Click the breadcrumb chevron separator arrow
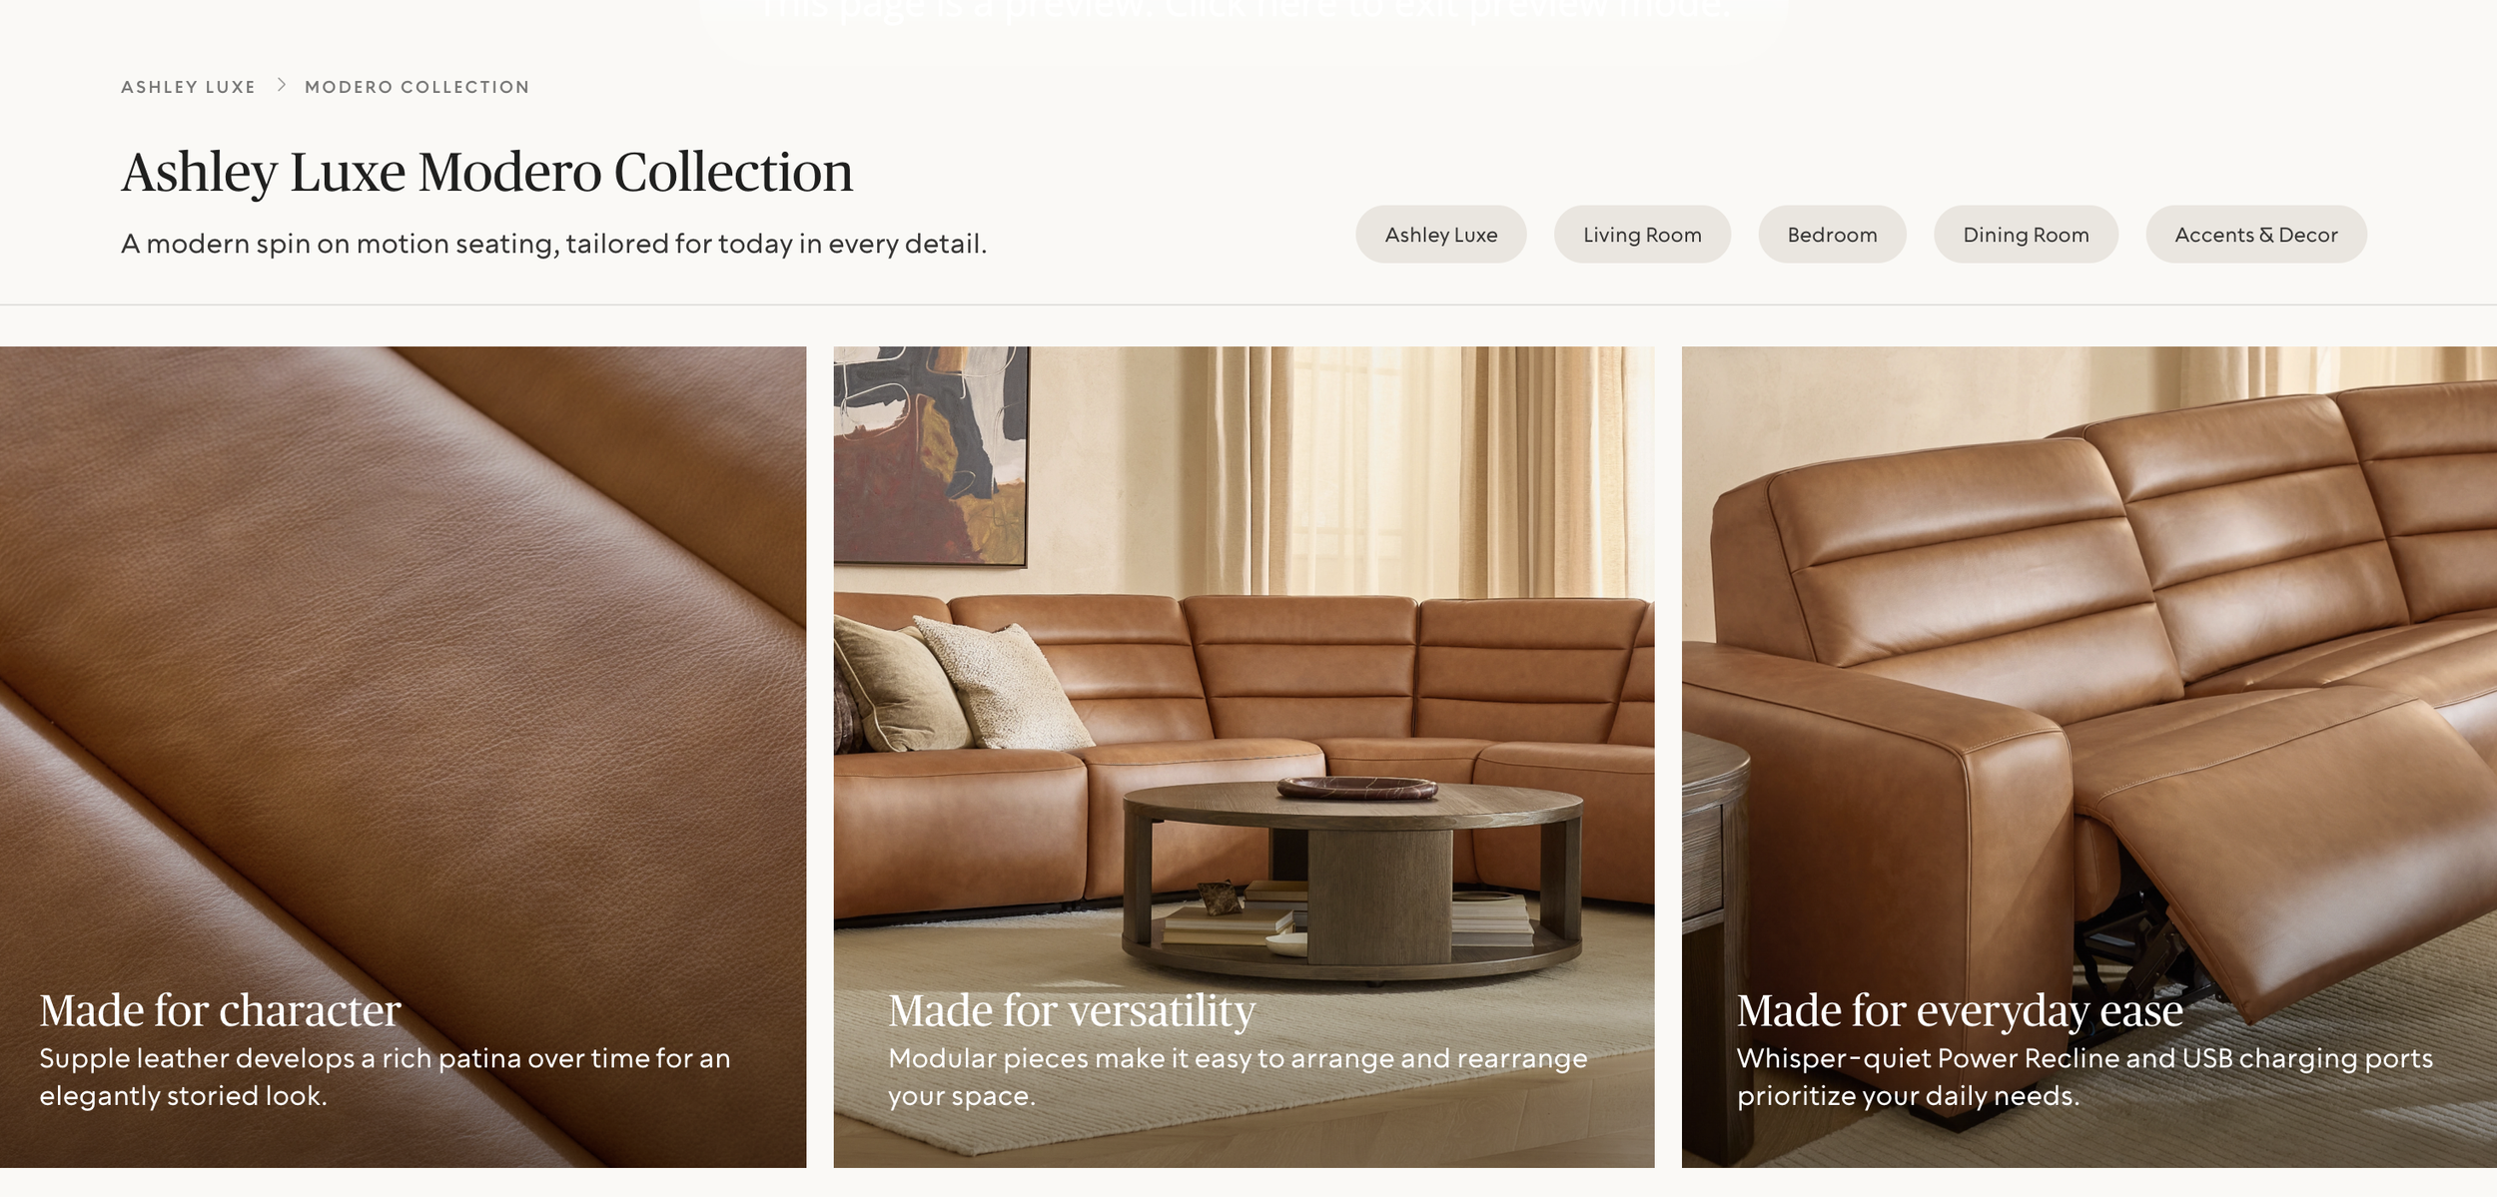 (x=282, y=86)
